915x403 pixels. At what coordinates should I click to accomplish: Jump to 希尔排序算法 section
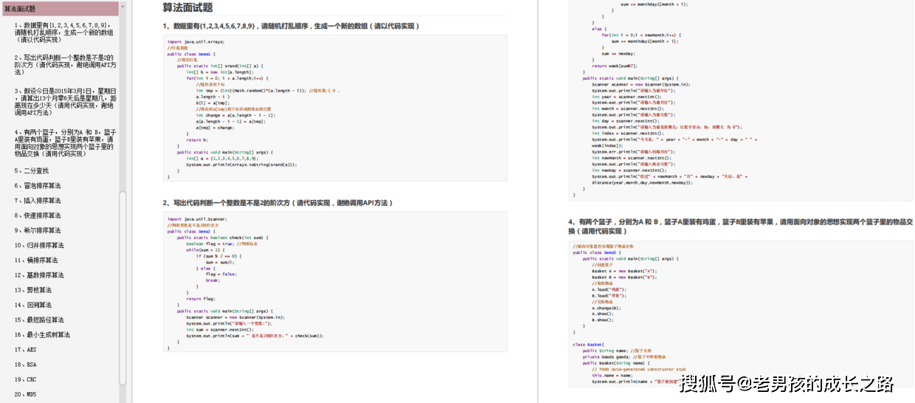click(41, 230)
